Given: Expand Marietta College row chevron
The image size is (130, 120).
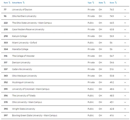Looking at the screenshot, I should click(x=125, y=49).
